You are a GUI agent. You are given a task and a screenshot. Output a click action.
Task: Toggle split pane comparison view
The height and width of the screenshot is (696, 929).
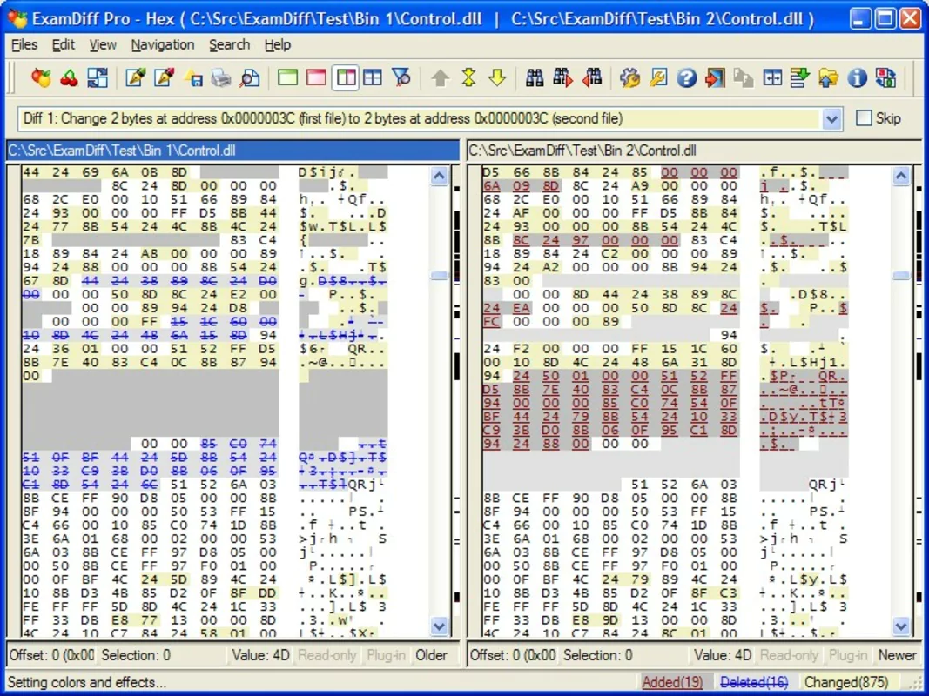[346, 78]
